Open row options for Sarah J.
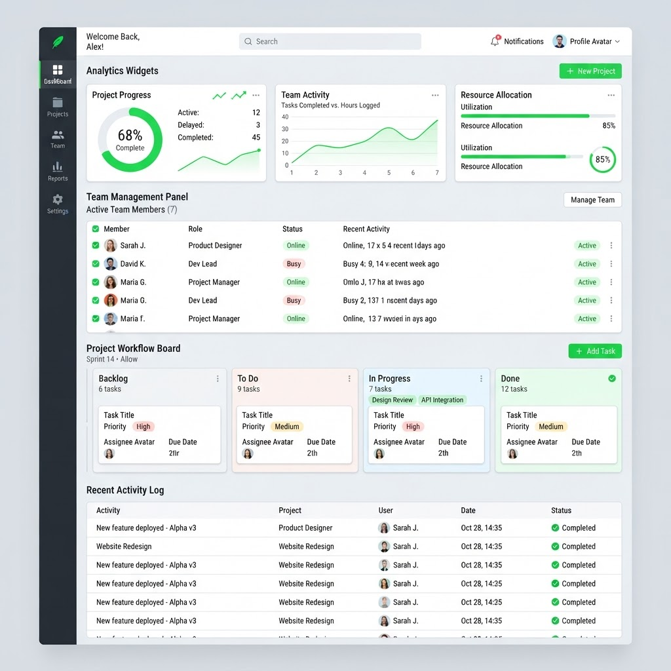This screenshot has width=671, height=671. click(611, 245)
